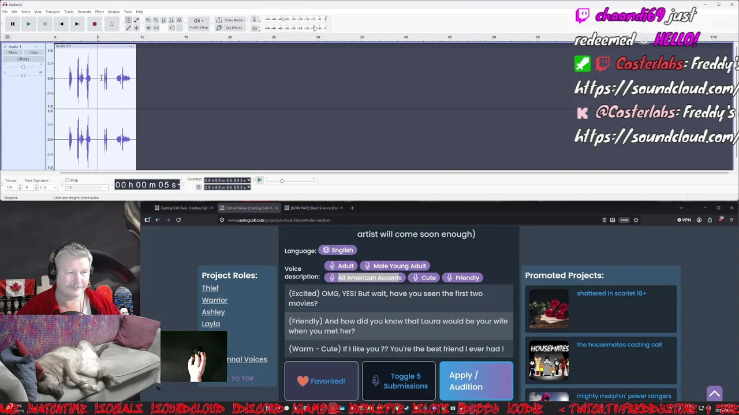This screenshot has height=415, width=739.
Task: Open the Ashley role link
Action: (x=213, y=312)
